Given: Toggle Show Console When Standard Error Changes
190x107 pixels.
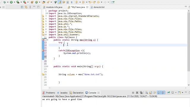Looking at the screenshot, I should pos(163,93).
